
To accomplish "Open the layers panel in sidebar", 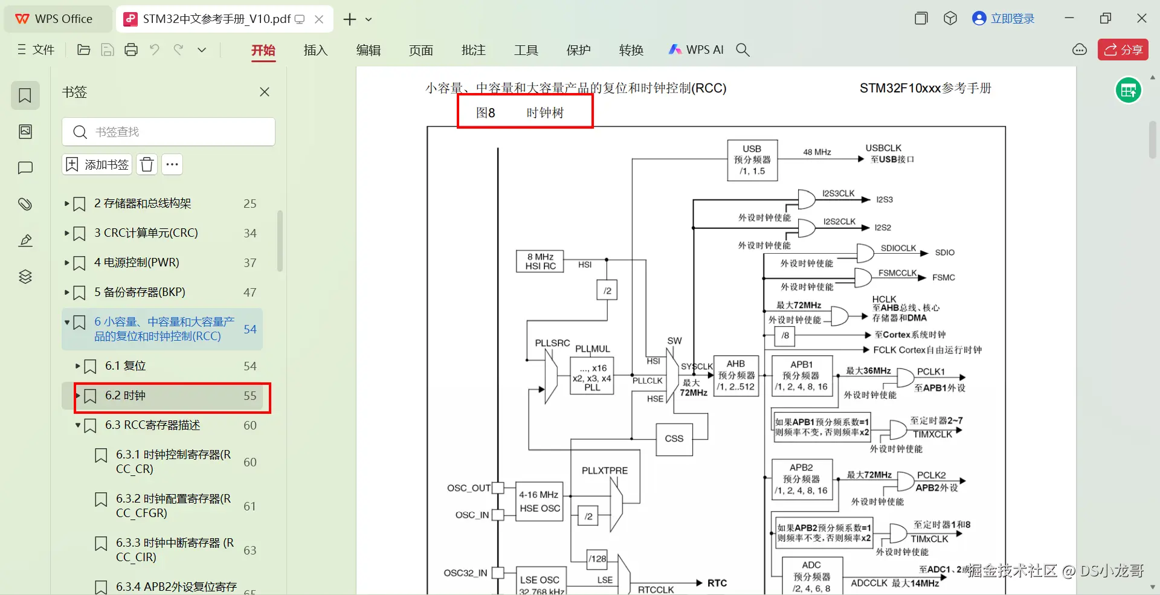I will [25, 277].
